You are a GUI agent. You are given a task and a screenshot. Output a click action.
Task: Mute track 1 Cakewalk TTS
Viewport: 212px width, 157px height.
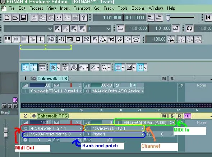pos(164,79)
